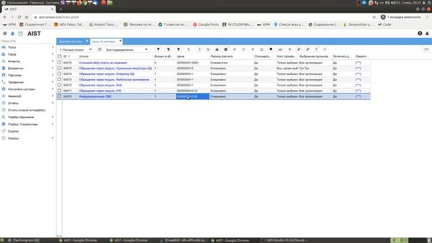The height and width of the screenshot is (243, 432).
Task: Expand the Клиенты sidebar arrow
Action: [53, 61]
